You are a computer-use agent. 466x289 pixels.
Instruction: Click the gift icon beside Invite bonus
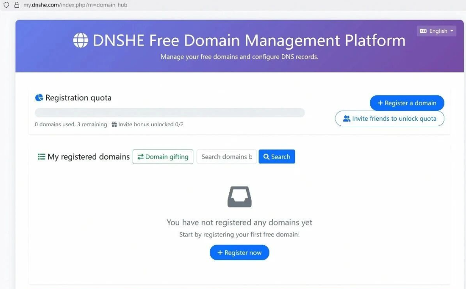(114, 124)
